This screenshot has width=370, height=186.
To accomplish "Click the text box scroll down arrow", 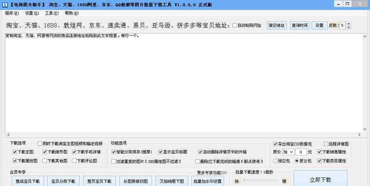I will (365, 129).
